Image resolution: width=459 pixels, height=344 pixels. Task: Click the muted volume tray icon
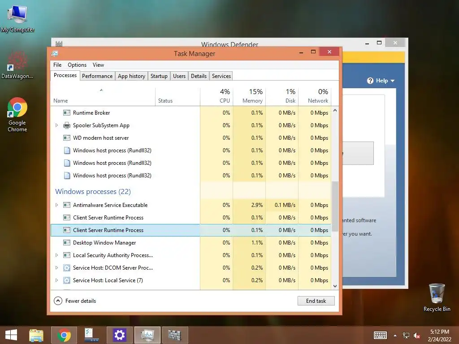417,335
